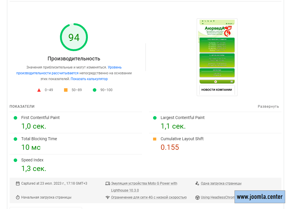The width and height of the screenshot is (291, 209).
Task: Click the Ограничение для сети 4G text
Action: point(149,197)
